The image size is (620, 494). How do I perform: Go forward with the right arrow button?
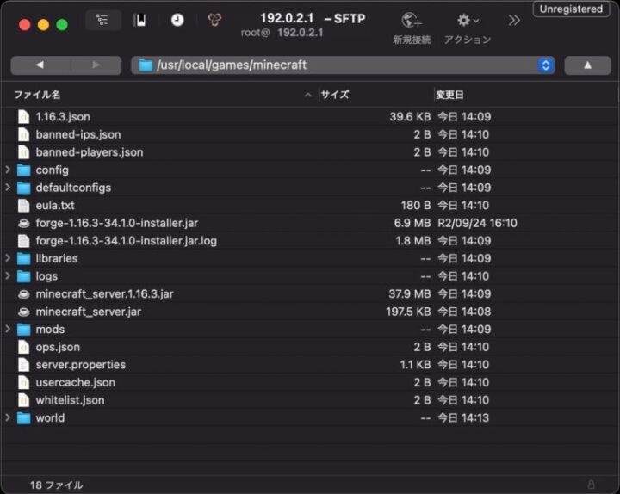point(96,65)
